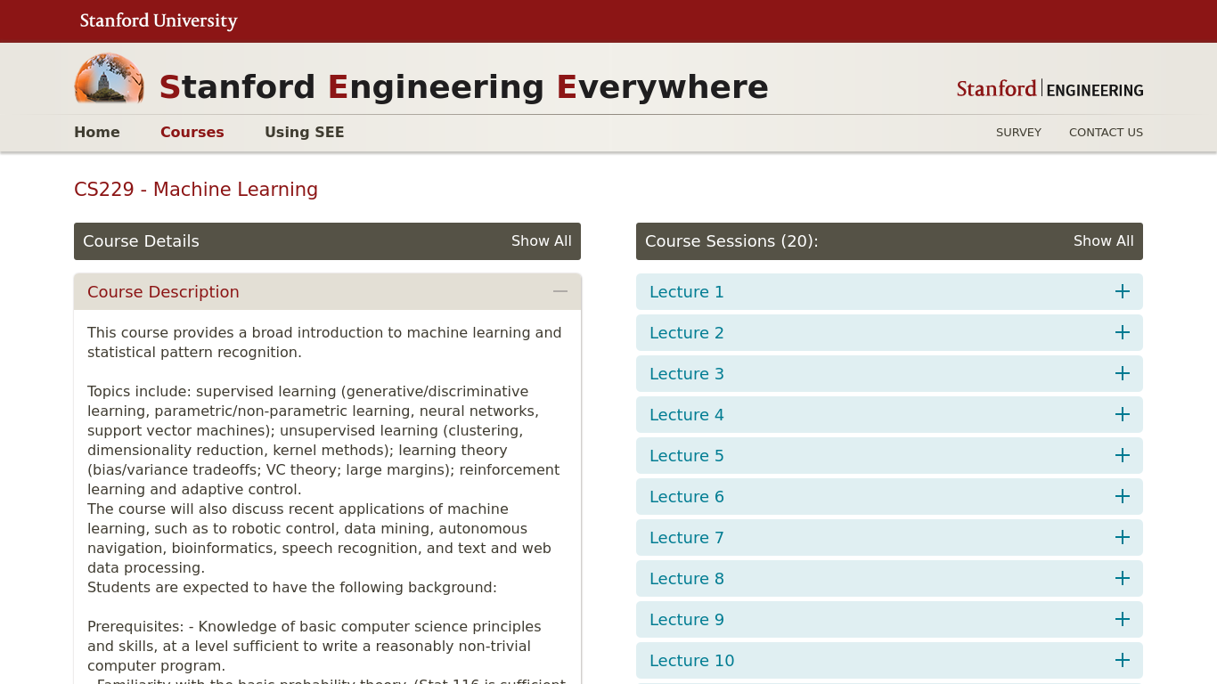Collapse Course Description using the minus icon
Screen dimensions: 1217x684
(x=560, y=291)
